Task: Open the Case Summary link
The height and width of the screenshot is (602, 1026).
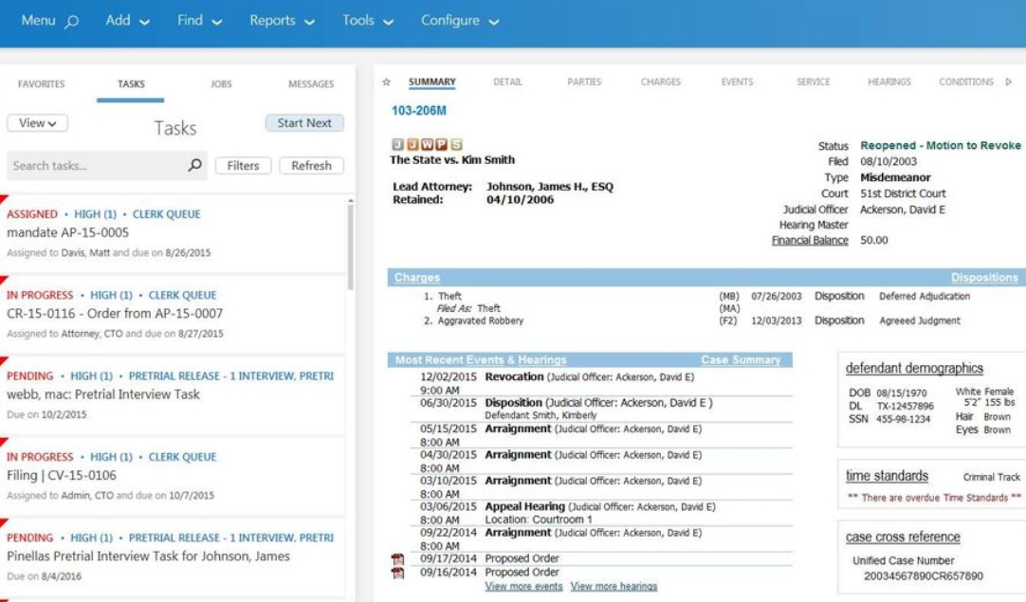Action: point(741,360)
